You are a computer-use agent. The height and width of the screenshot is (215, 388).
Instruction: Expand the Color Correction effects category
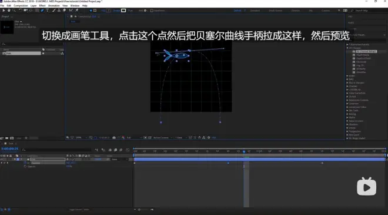pos(347,93)
